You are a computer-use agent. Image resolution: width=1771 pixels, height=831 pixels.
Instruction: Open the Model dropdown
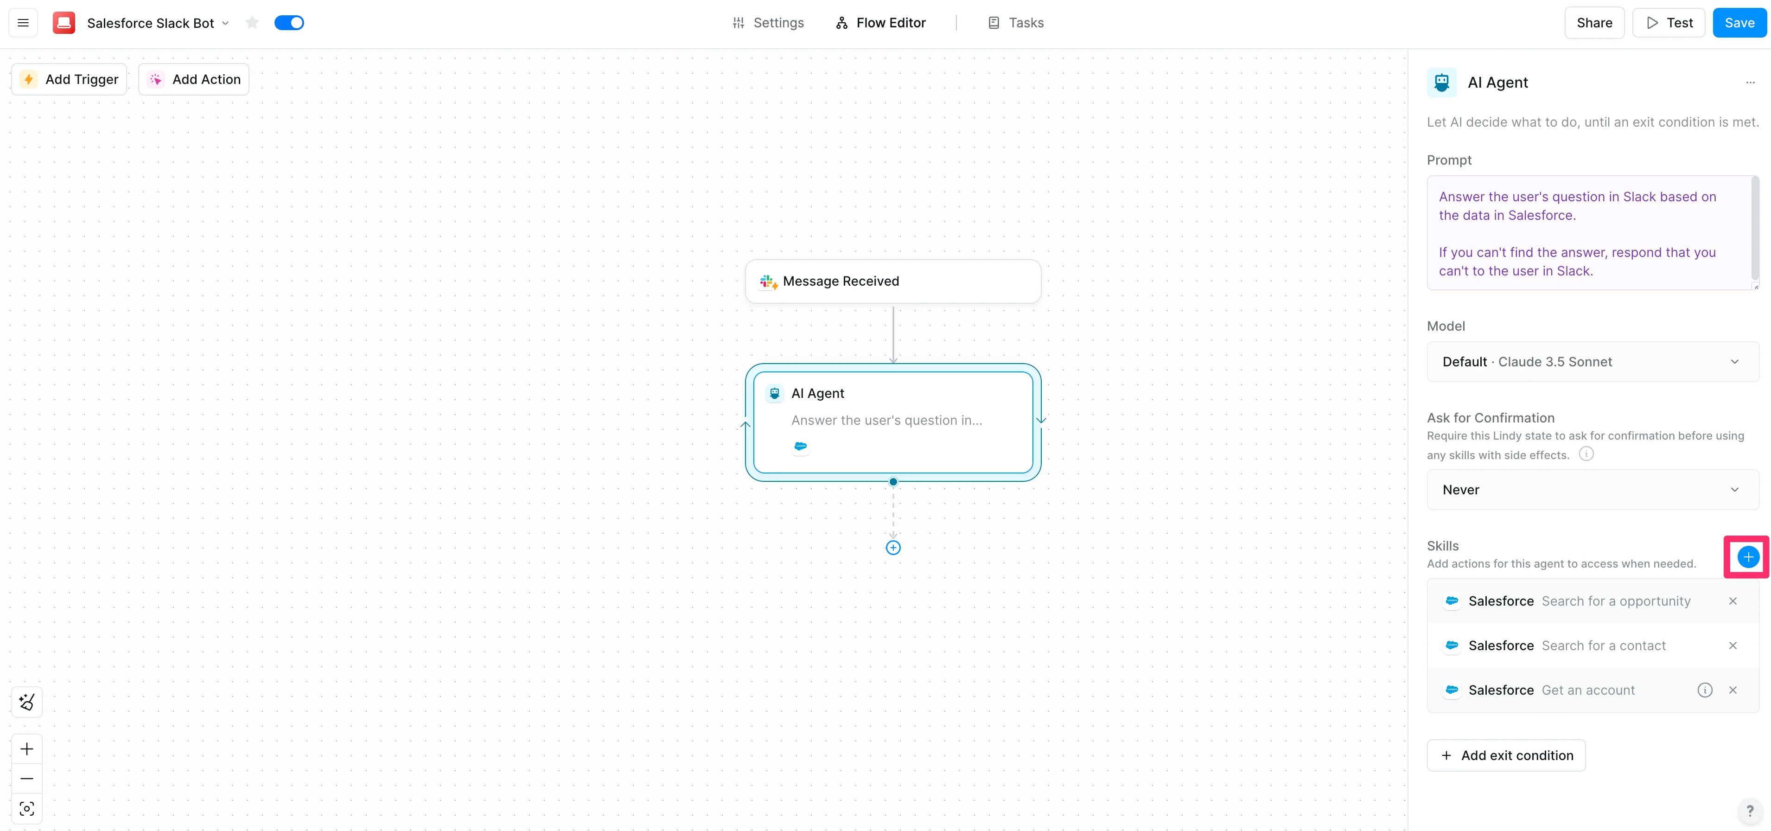[1592, 362]
